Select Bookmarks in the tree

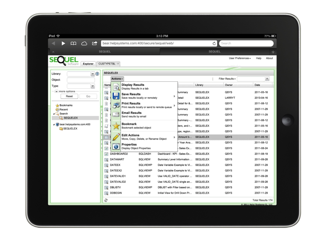coord(66,105)
